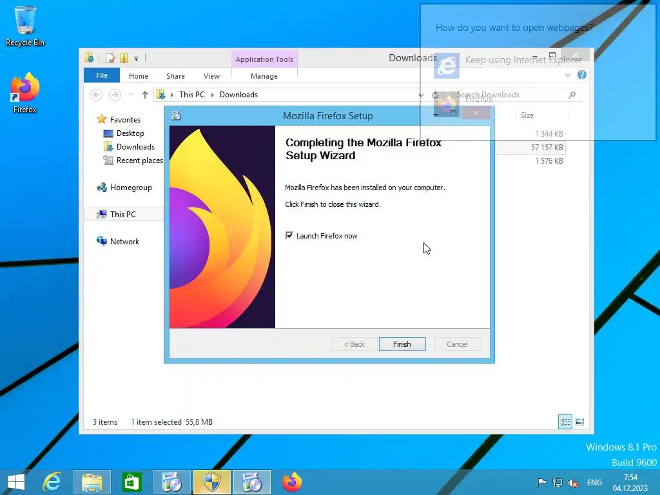Open Windows Store from taskbar
The height and width of the screenshot is (495, 660).
pyautogui.click(x=131, y=482)
